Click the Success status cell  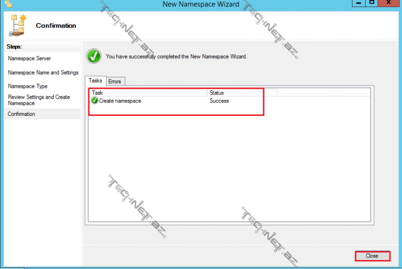click(x=219, y=101)
